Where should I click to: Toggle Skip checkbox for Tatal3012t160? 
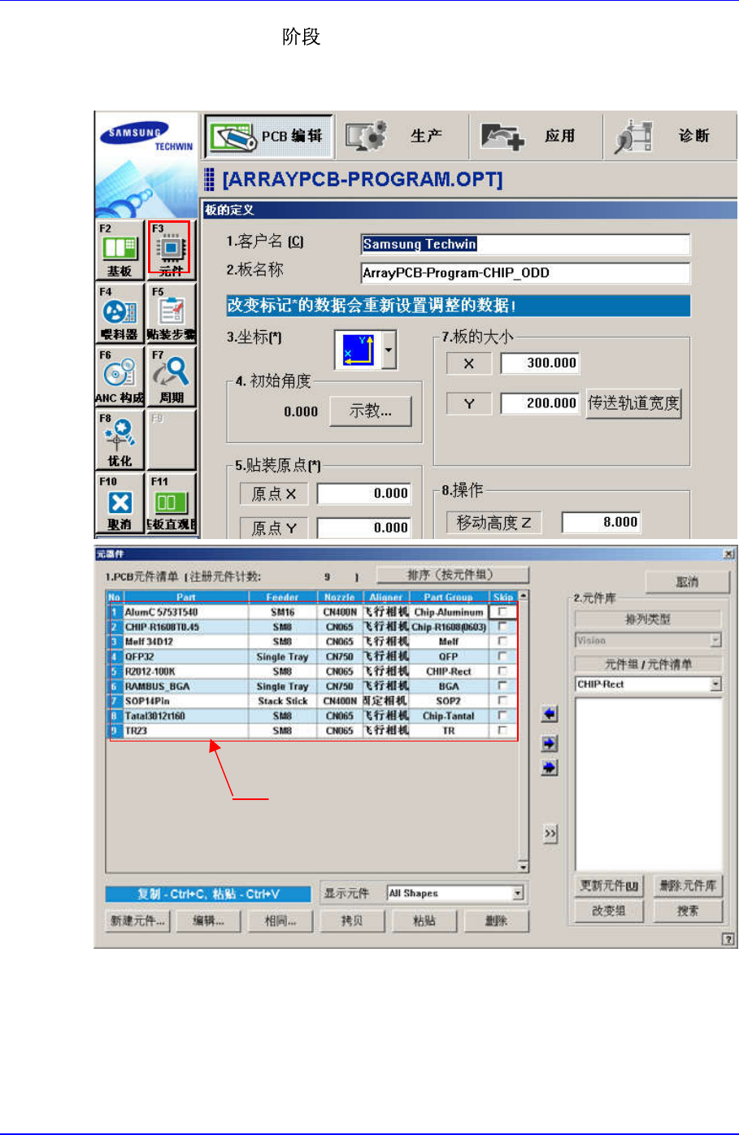[x=502, y=715]
